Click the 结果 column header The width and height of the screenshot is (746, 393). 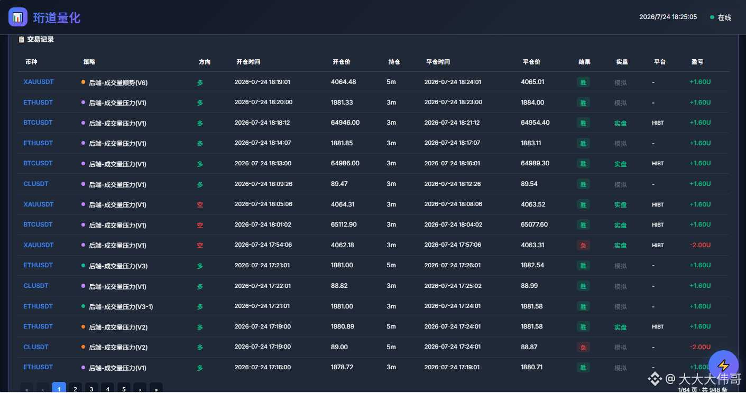(x=584, y=62)
